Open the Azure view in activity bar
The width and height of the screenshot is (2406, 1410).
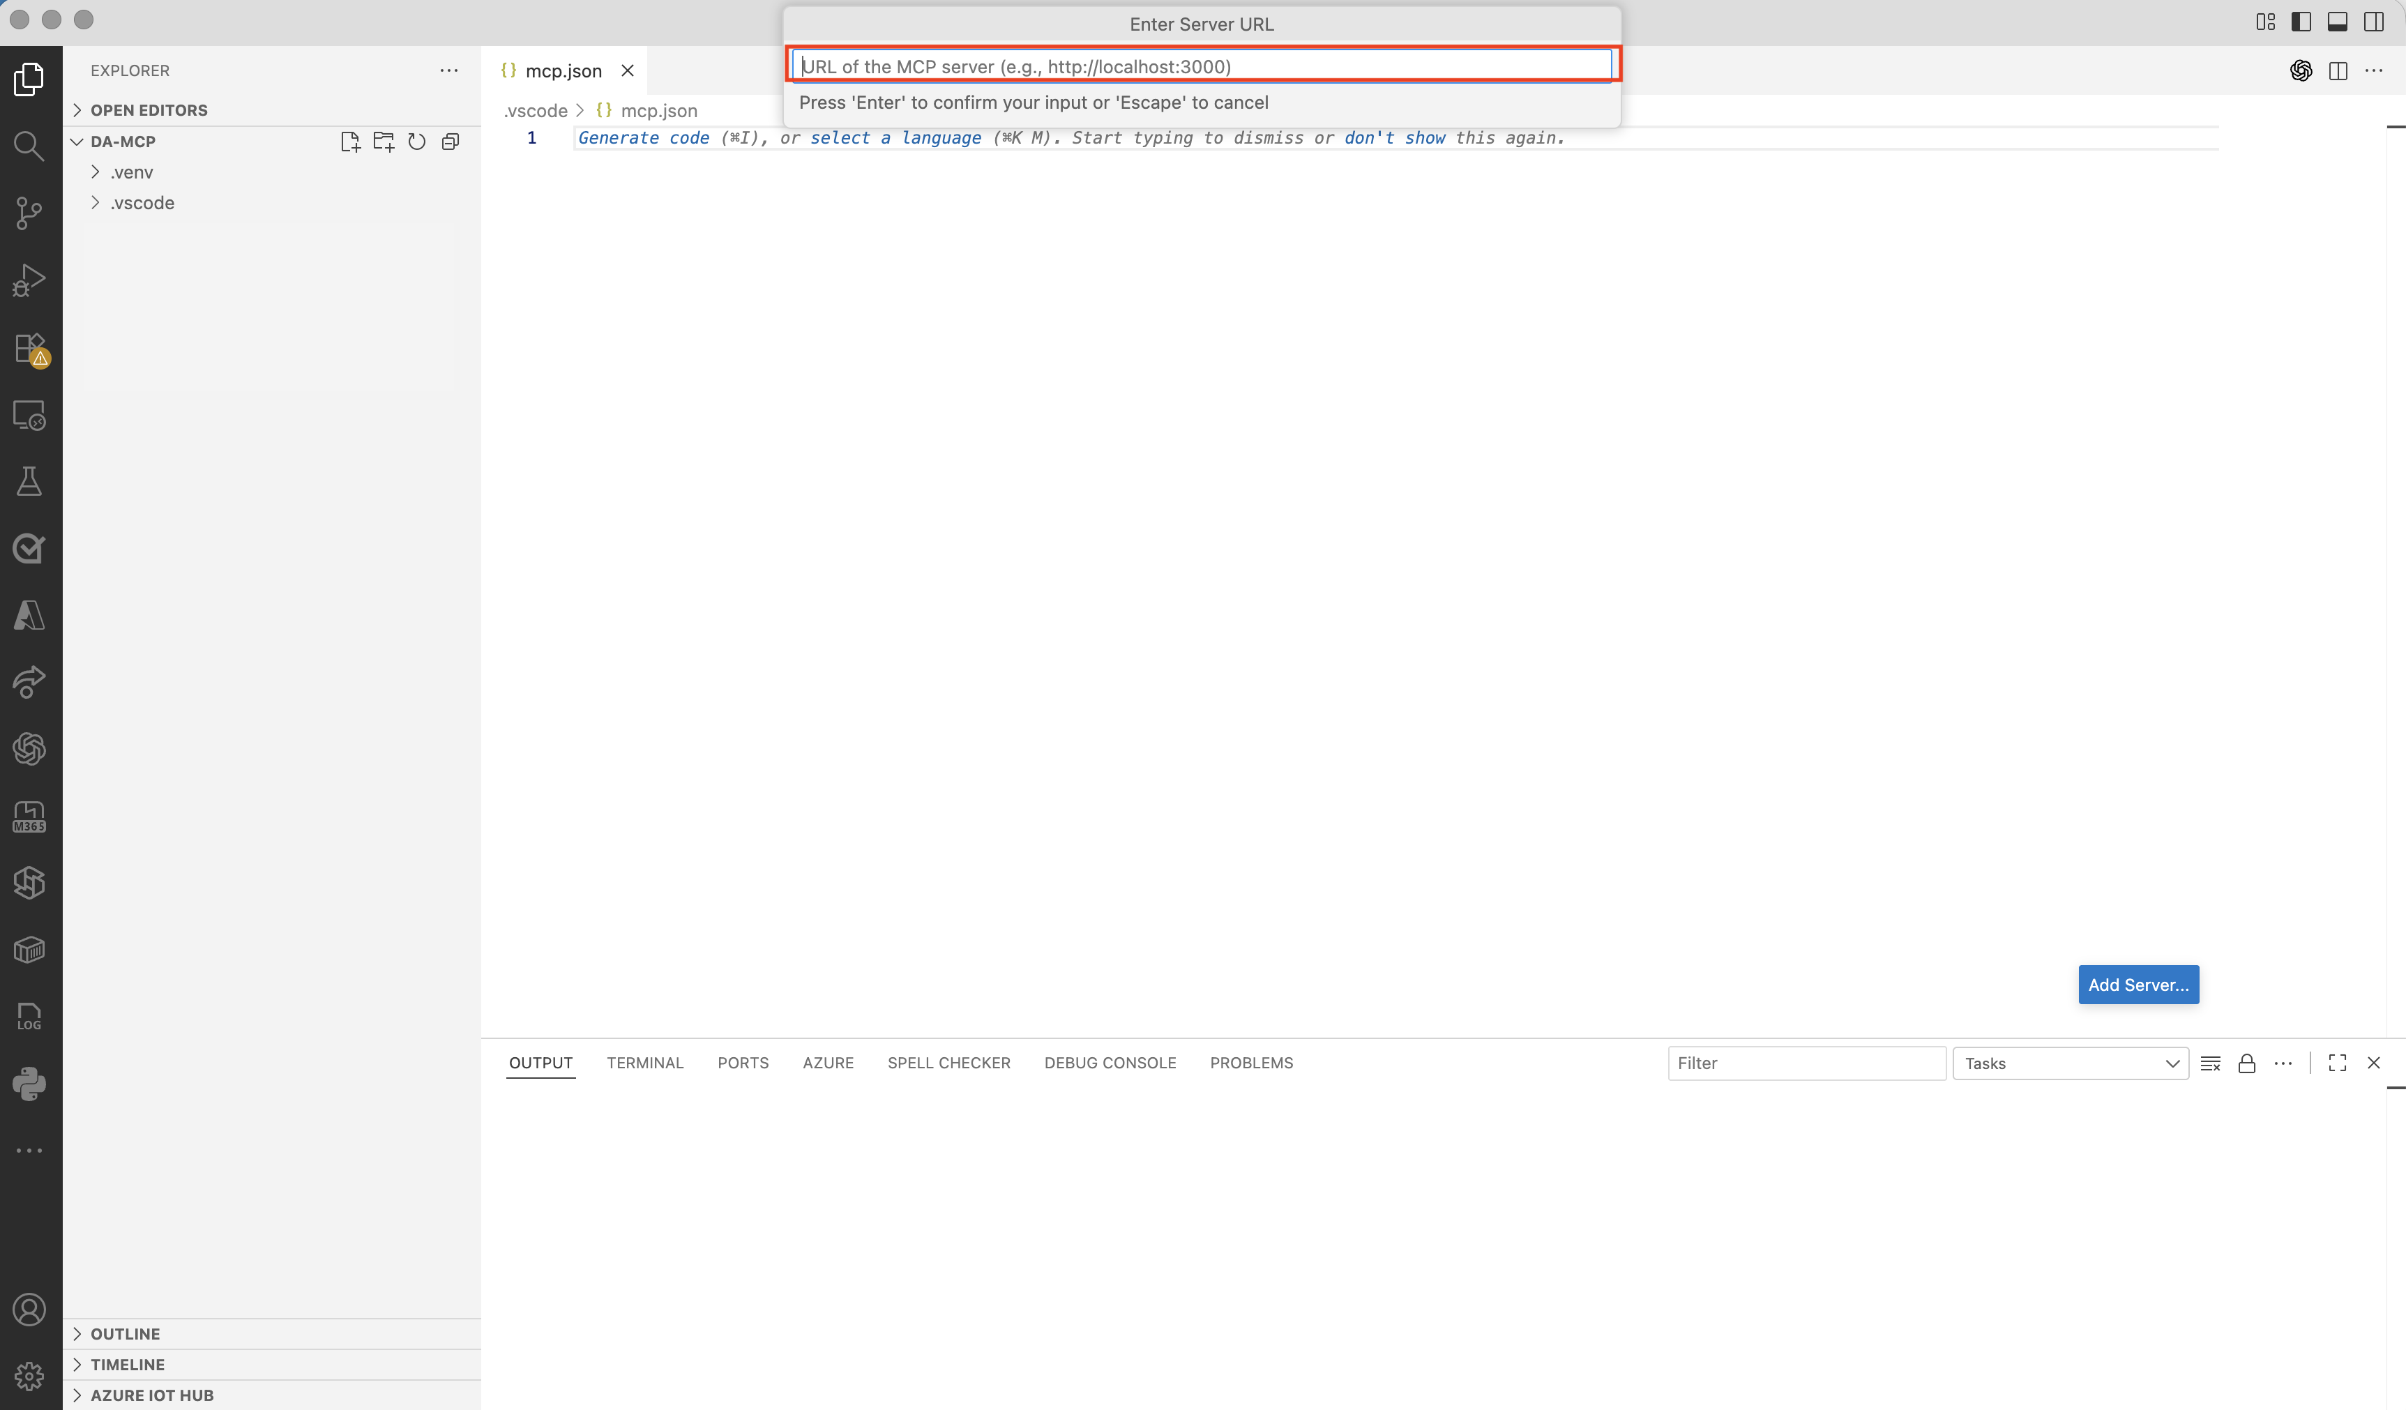29,616
